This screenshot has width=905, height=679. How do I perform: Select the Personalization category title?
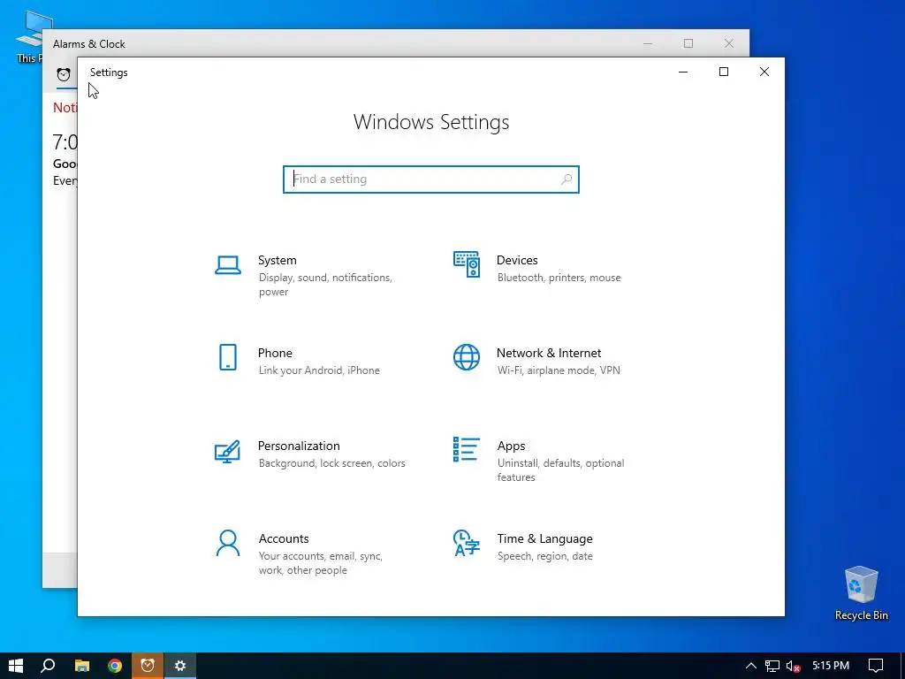299,446
